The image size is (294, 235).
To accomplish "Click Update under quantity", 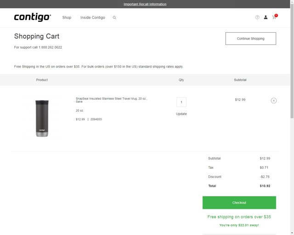I will pos(181,114).
